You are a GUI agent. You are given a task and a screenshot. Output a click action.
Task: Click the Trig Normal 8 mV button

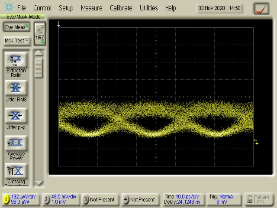(x=222, y=199)
